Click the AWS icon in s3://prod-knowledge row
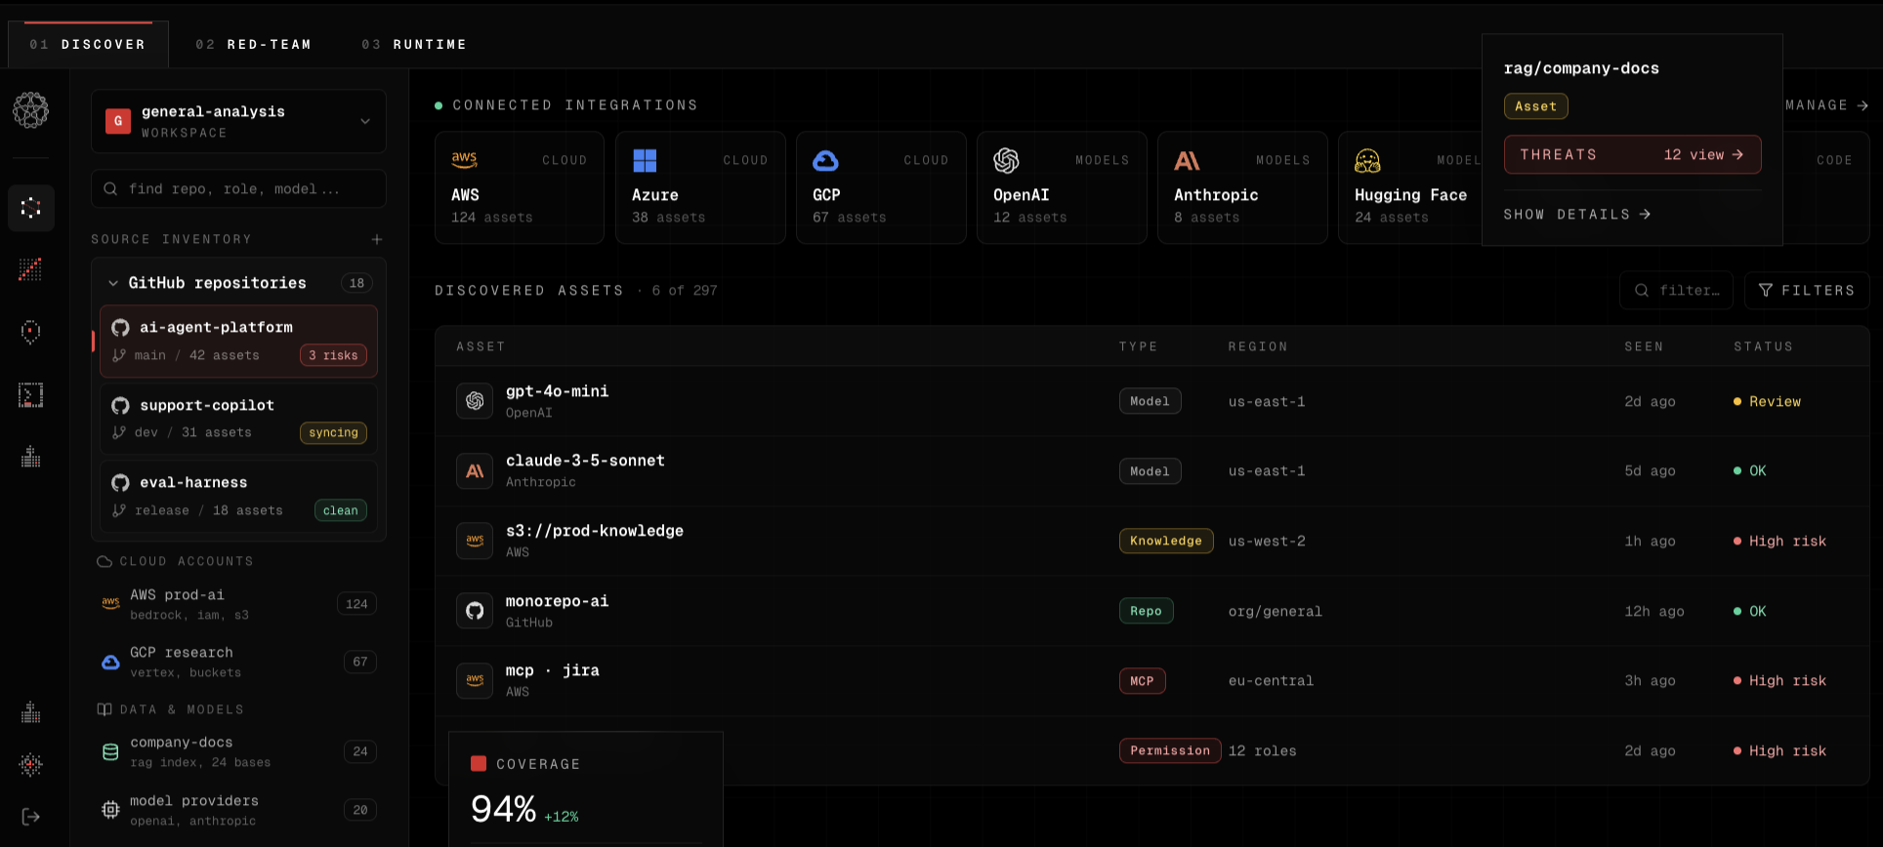The width and height of the screenshot is (1883, 847). tap(475, 541)
